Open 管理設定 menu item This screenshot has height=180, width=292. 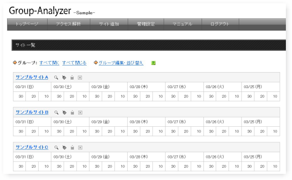coord(146,24)
